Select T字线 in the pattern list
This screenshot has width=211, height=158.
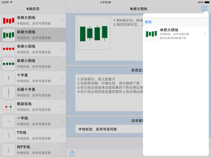pos(33,136)
